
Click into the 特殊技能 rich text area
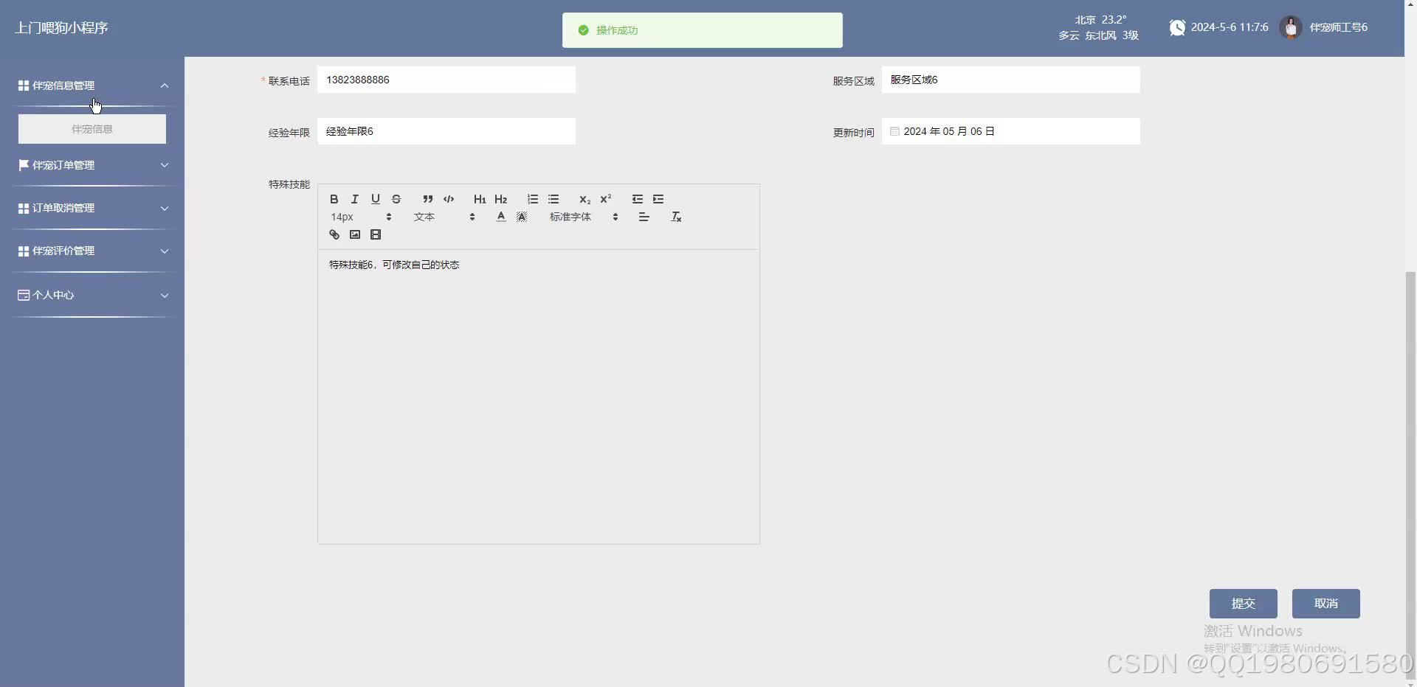[x=539, y=397]
